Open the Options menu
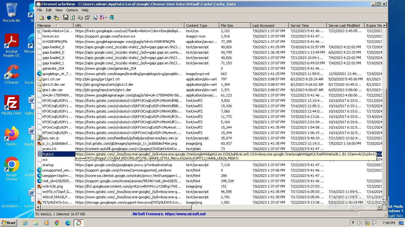Image resolution: width=405 pixels, height=227 pixels. [x=72, y=10]
